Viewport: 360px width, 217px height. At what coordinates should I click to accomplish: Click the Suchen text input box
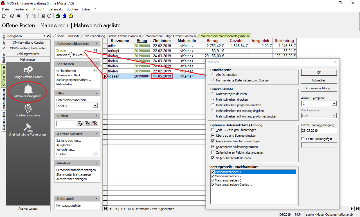pos(66,123)
